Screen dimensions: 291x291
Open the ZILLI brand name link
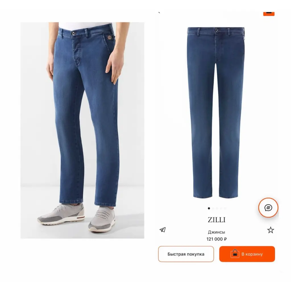coord(216,220)
